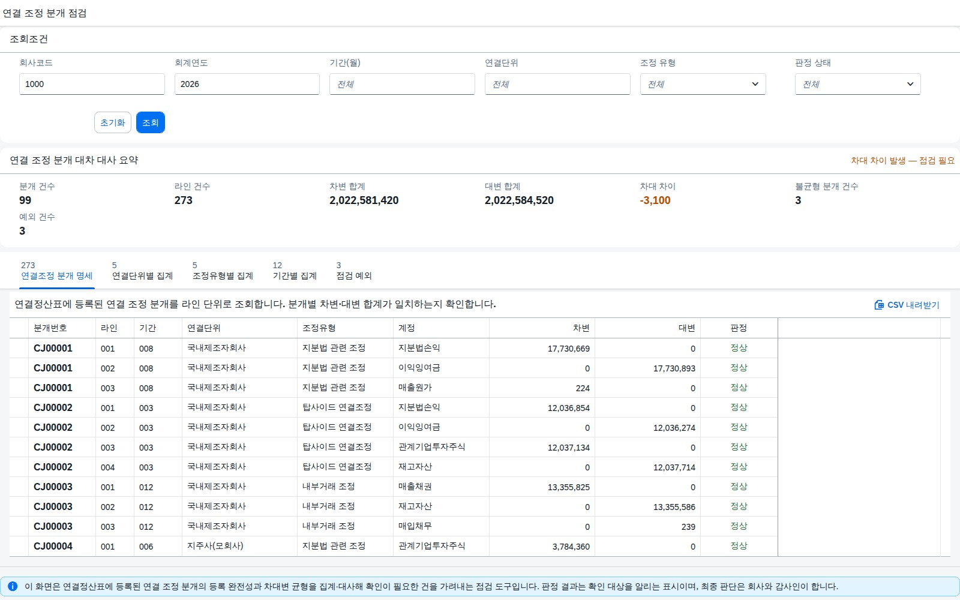Click the 회사코드 input field
The width and height of the screenshot is (960, 600).
[92, 84]
